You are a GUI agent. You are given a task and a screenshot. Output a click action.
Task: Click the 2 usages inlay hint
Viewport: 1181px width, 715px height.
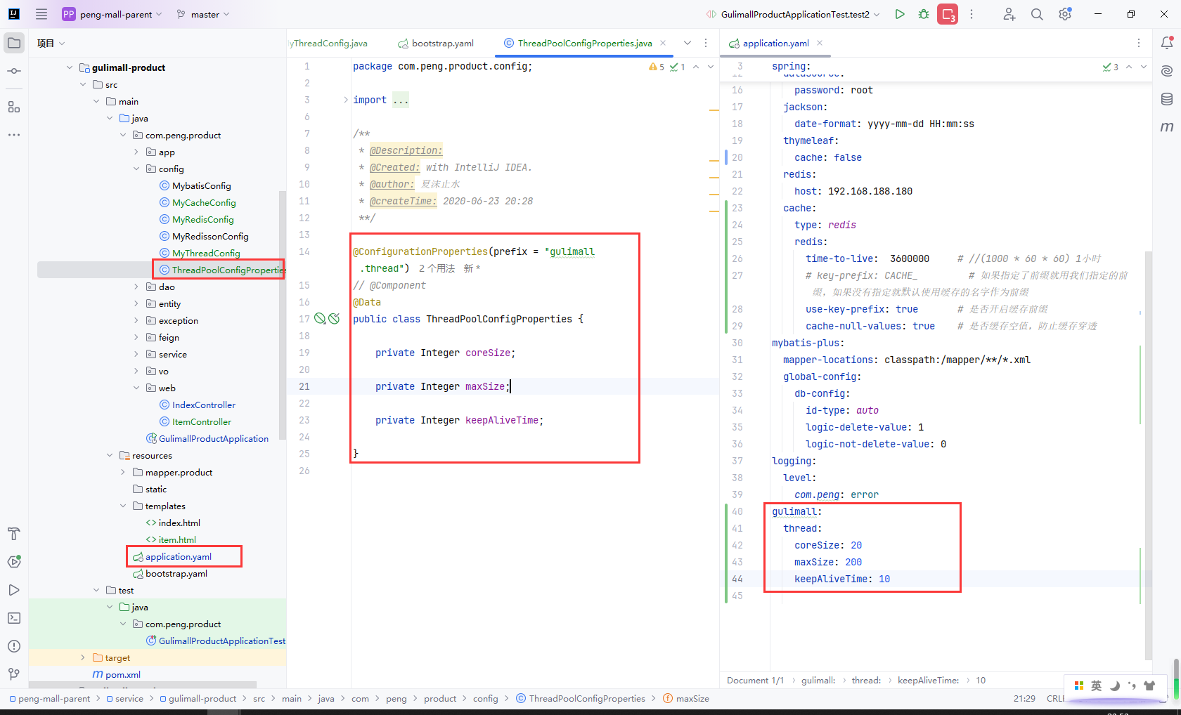(x=437, y=268)
